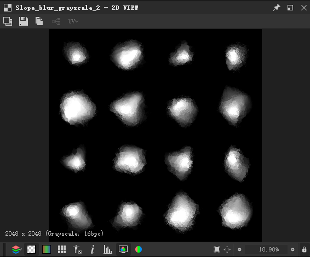Toggle the zoom lock icon
Image resolution: width=310 pixels, height=257 pixels.
(x=305, y=249)
